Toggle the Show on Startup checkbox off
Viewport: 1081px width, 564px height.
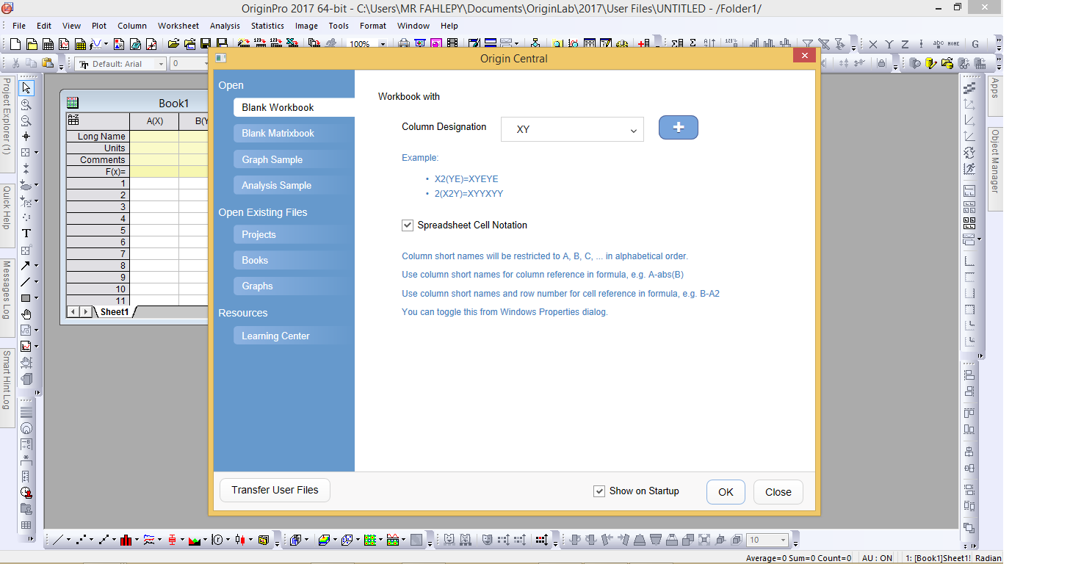(x=599, y=491)
